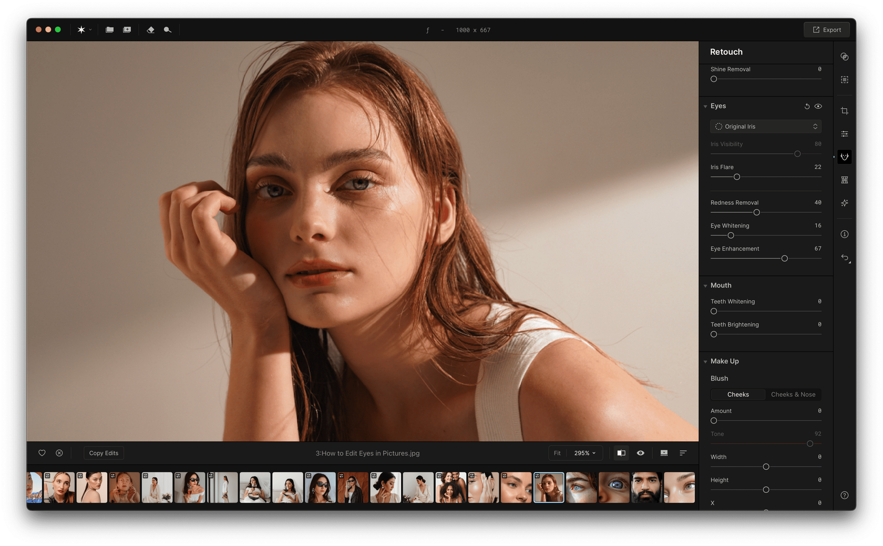The height and width of the screenshot is (546, 883).
Task: Select the magnifier search tool
Action: tap(167, 29)
